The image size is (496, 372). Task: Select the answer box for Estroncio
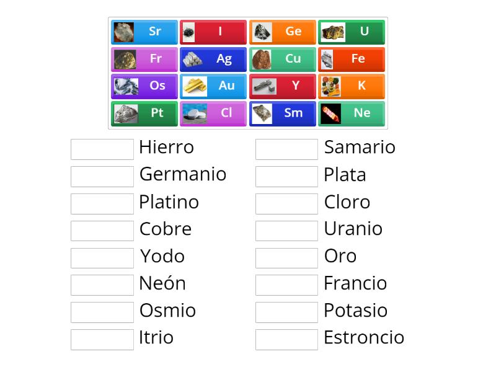[286, 339]
